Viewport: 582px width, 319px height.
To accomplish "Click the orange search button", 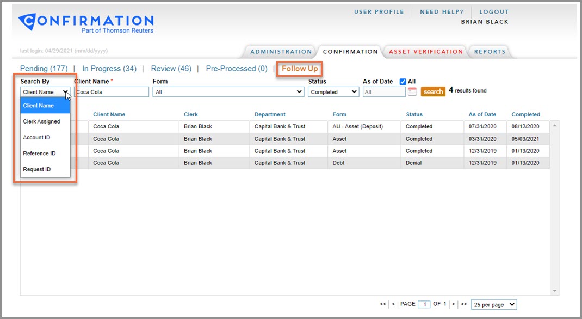I will point(433,91).
